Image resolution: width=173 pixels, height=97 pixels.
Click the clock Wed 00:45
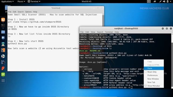pyautogui.click(x=86, y=1)
